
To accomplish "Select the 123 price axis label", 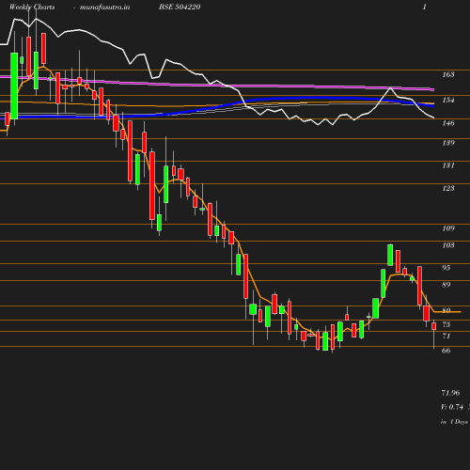I will pyautogui.click(x=448, y=188).
